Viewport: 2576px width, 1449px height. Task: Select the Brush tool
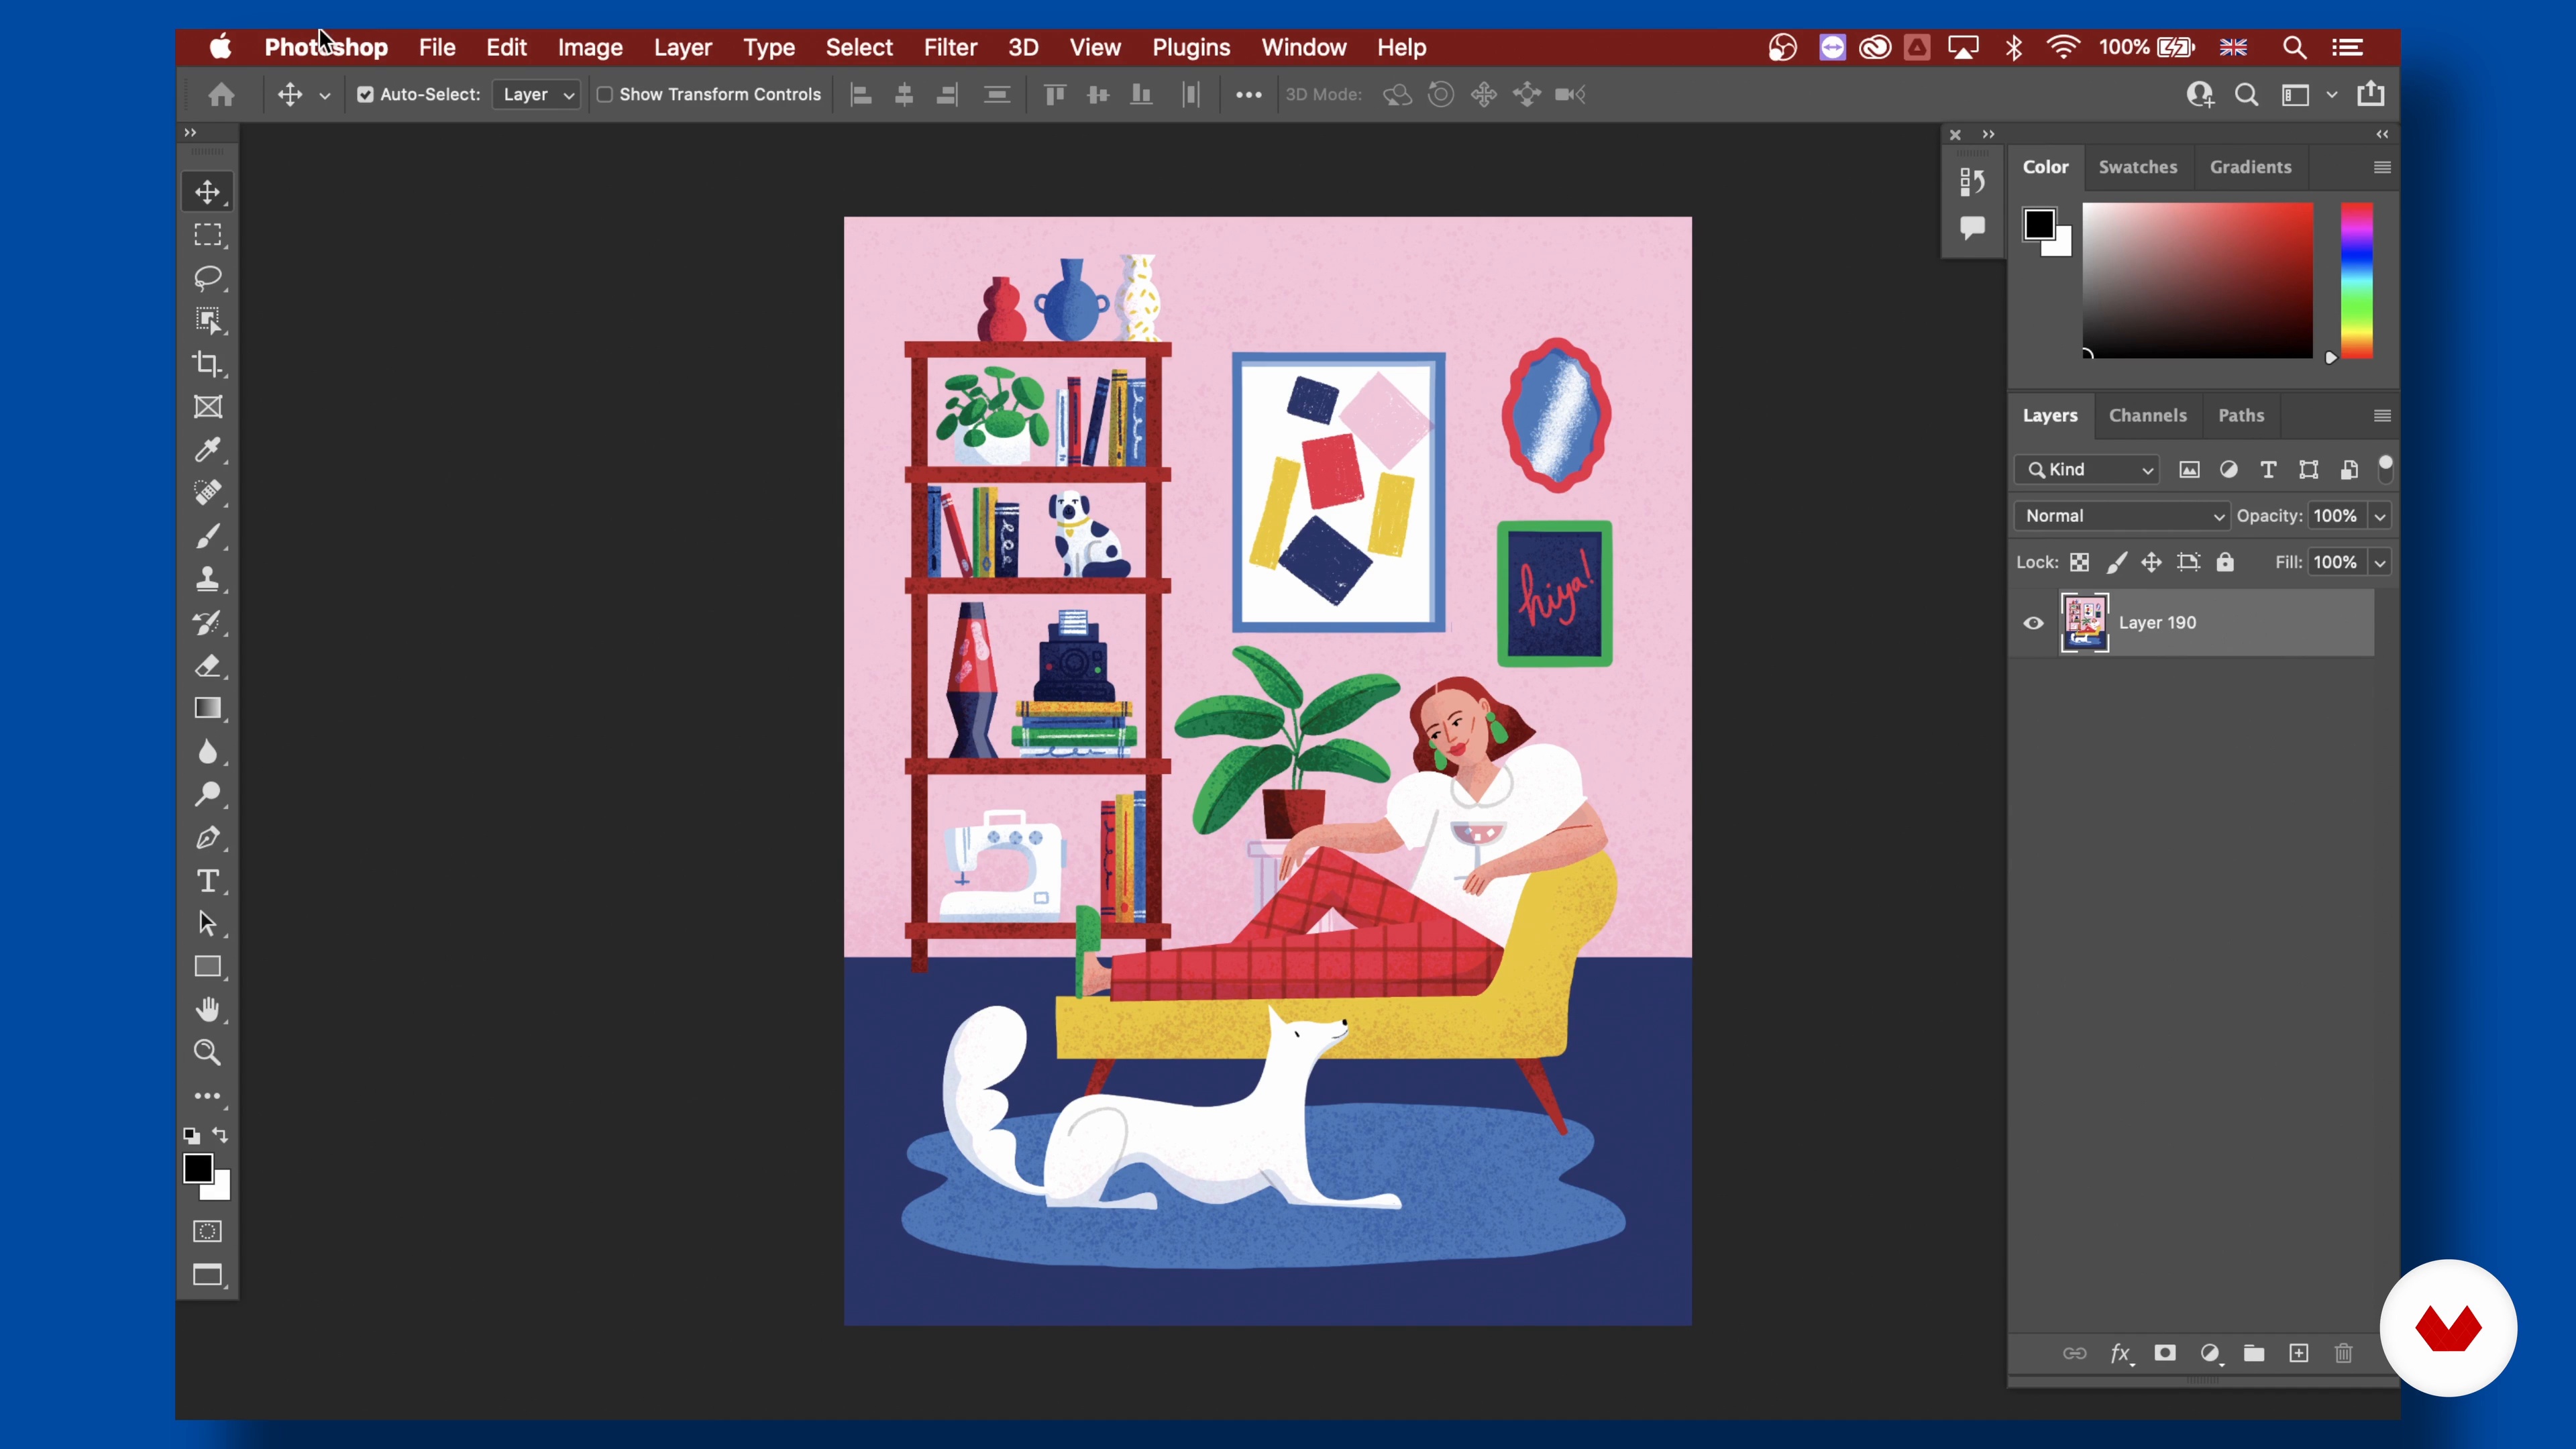[x=208, y=537]
